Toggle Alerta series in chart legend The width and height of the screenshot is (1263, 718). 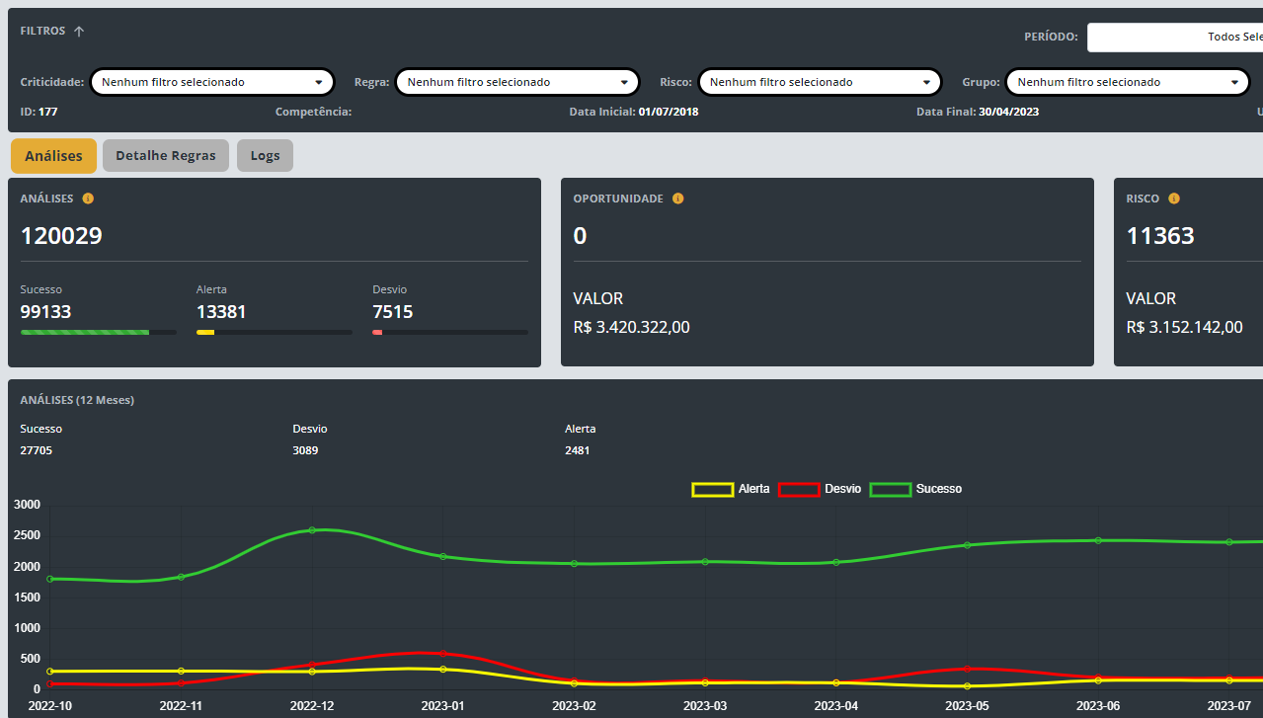731,489
